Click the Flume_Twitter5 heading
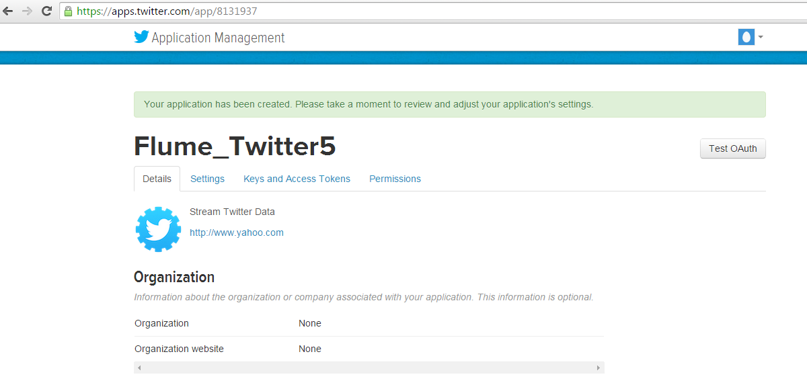Screen dimensions: 807x387 (235, 146)
